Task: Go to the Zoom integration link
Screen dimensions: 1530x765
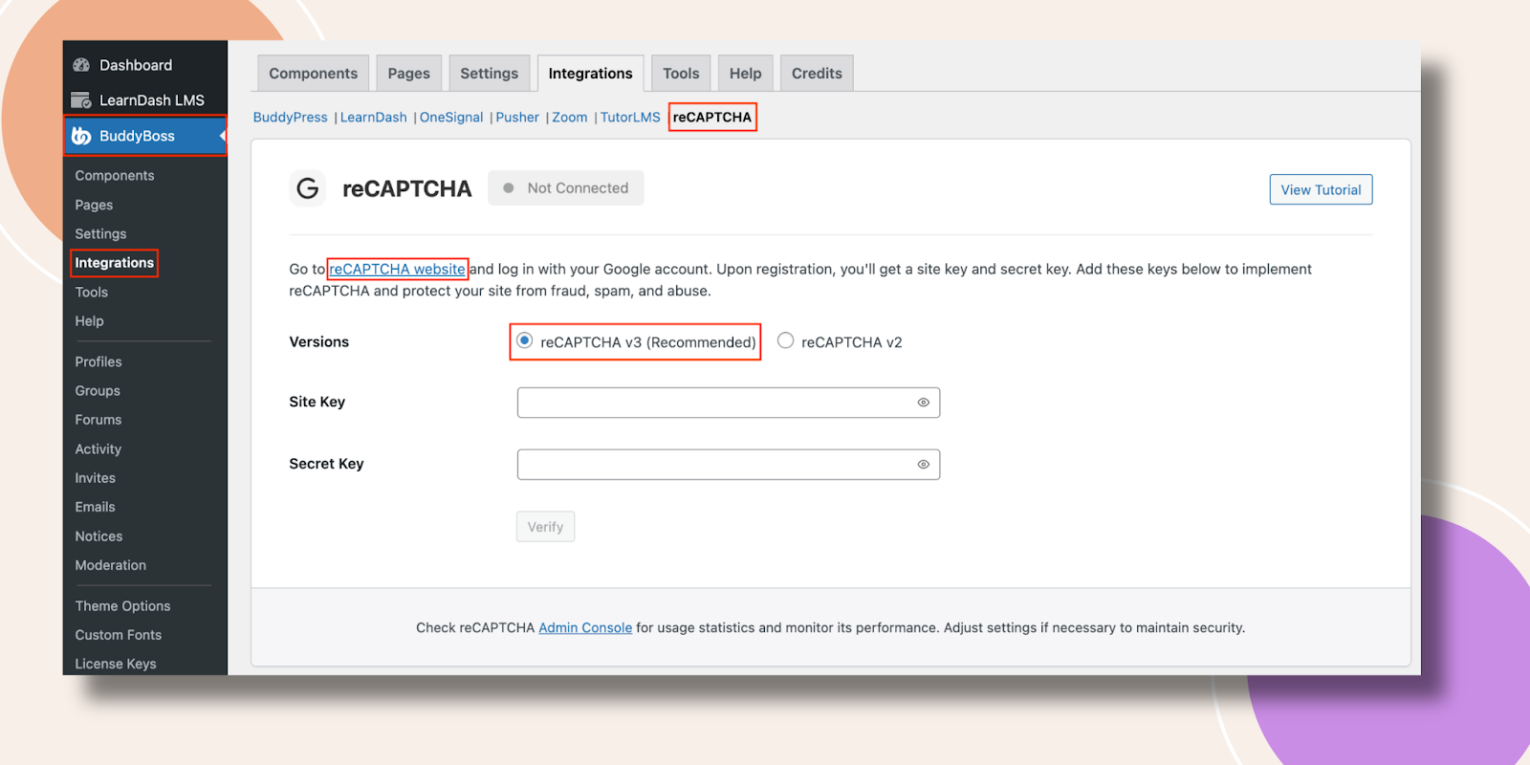Action: tap(569, 118)
